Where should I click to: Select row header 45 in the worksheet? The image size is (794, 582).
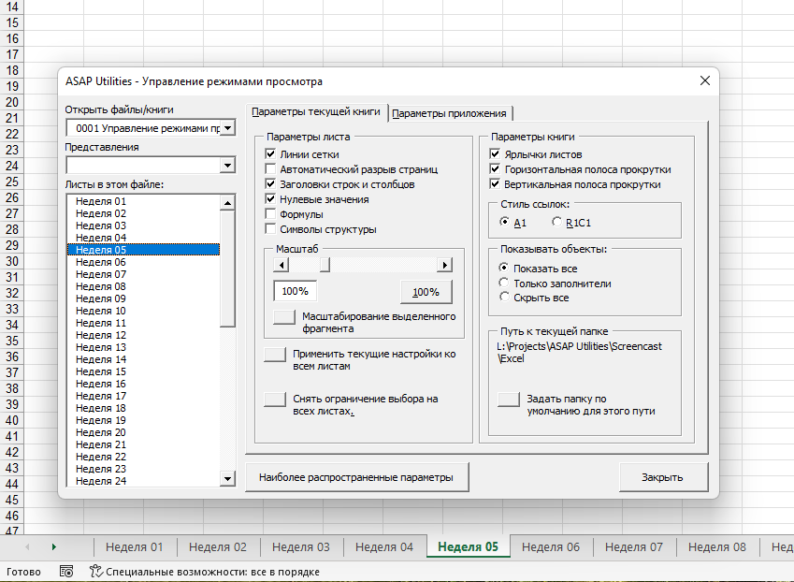[x=11, y=500]
